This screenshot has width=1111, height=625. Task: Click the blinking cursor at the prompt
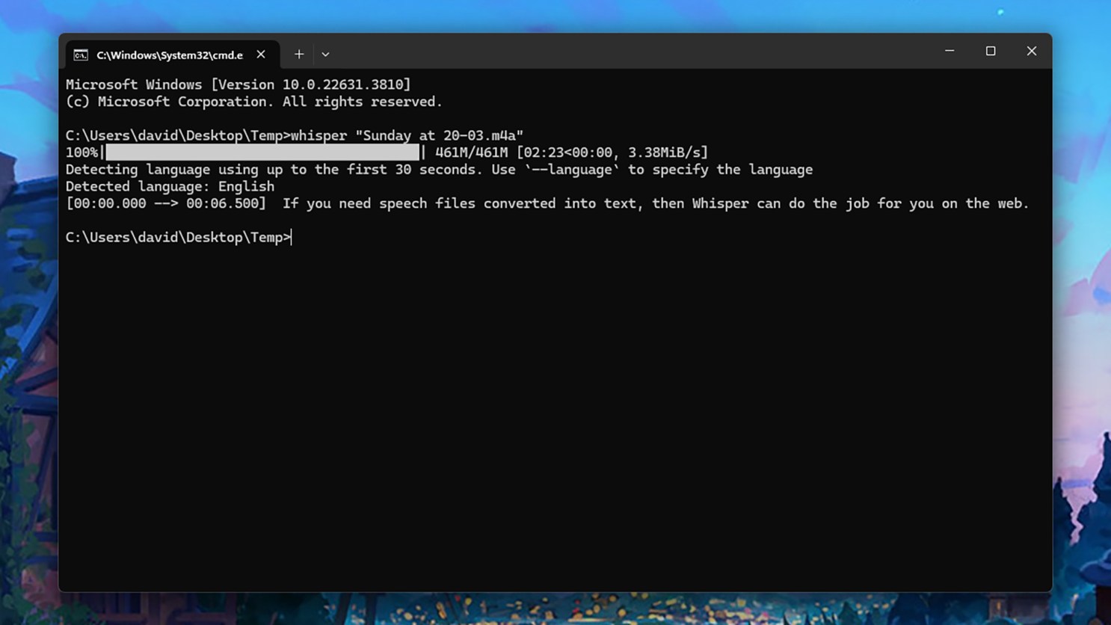[x=292, y=237]
